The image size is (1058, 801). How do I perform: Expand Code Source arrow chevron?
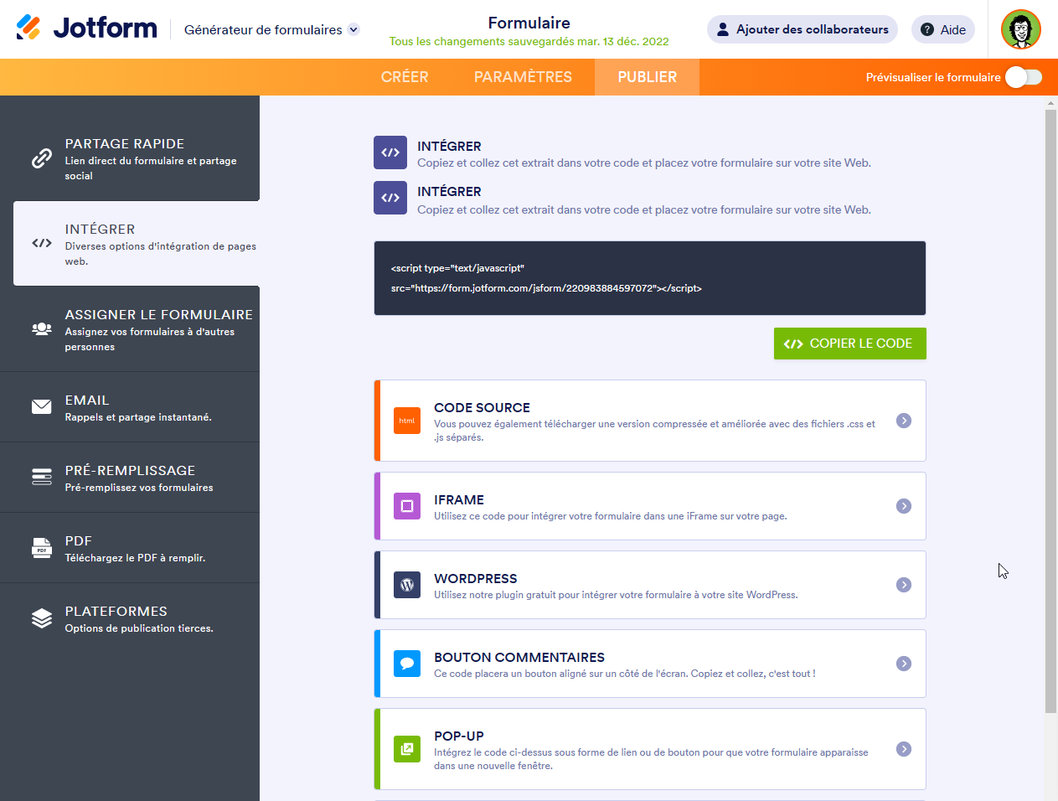point(904,421)
